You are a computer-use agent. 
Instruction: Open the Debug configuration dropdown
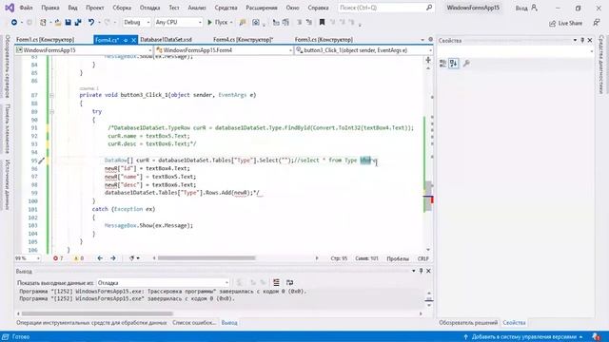click(136, 23)
